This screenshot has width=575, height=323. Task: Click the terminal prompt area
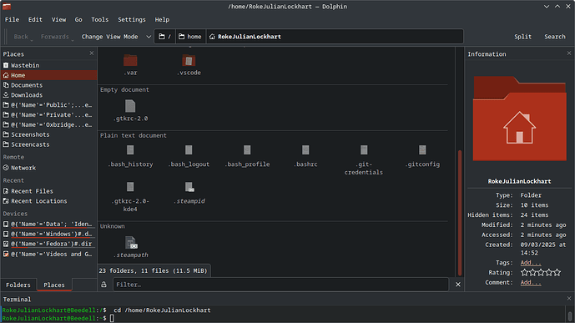coord(282,314)
